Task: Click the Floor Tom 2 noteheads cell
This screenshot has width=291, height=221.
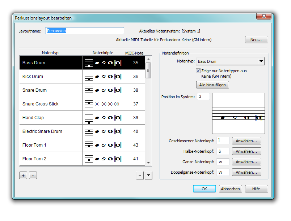Action: click(103, 159)
